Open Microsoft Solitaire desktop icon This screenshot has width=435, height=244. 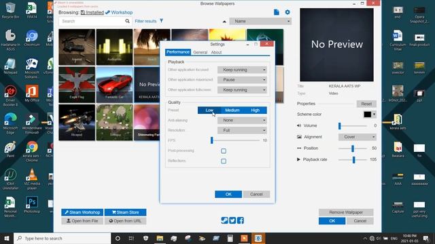coord(32,68)
